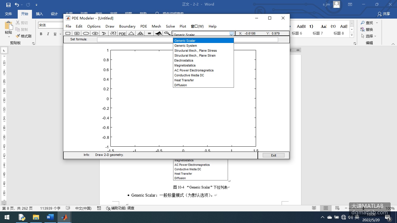The width and height of the screenshot is (397, 223).
Task: Open the Clipboard (剪贴板) pane launcher
Action: click(33, 43)
